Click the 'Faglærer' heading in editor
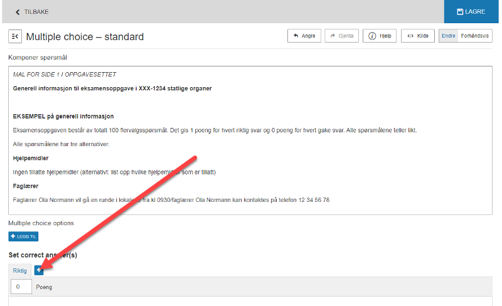This screenshot has width=502, height=306. coord(26,186)
